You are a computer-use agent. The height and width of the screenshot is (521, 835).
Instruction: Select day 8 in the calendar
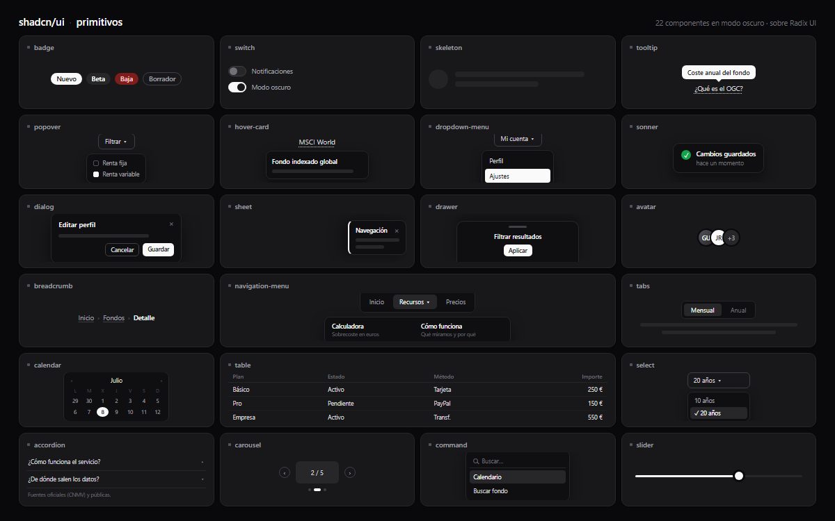(x=102, y=412)
